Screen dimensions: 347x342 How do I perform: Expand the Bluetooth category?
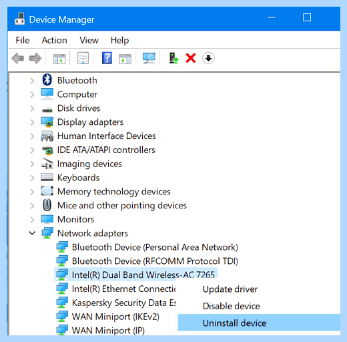32,80
